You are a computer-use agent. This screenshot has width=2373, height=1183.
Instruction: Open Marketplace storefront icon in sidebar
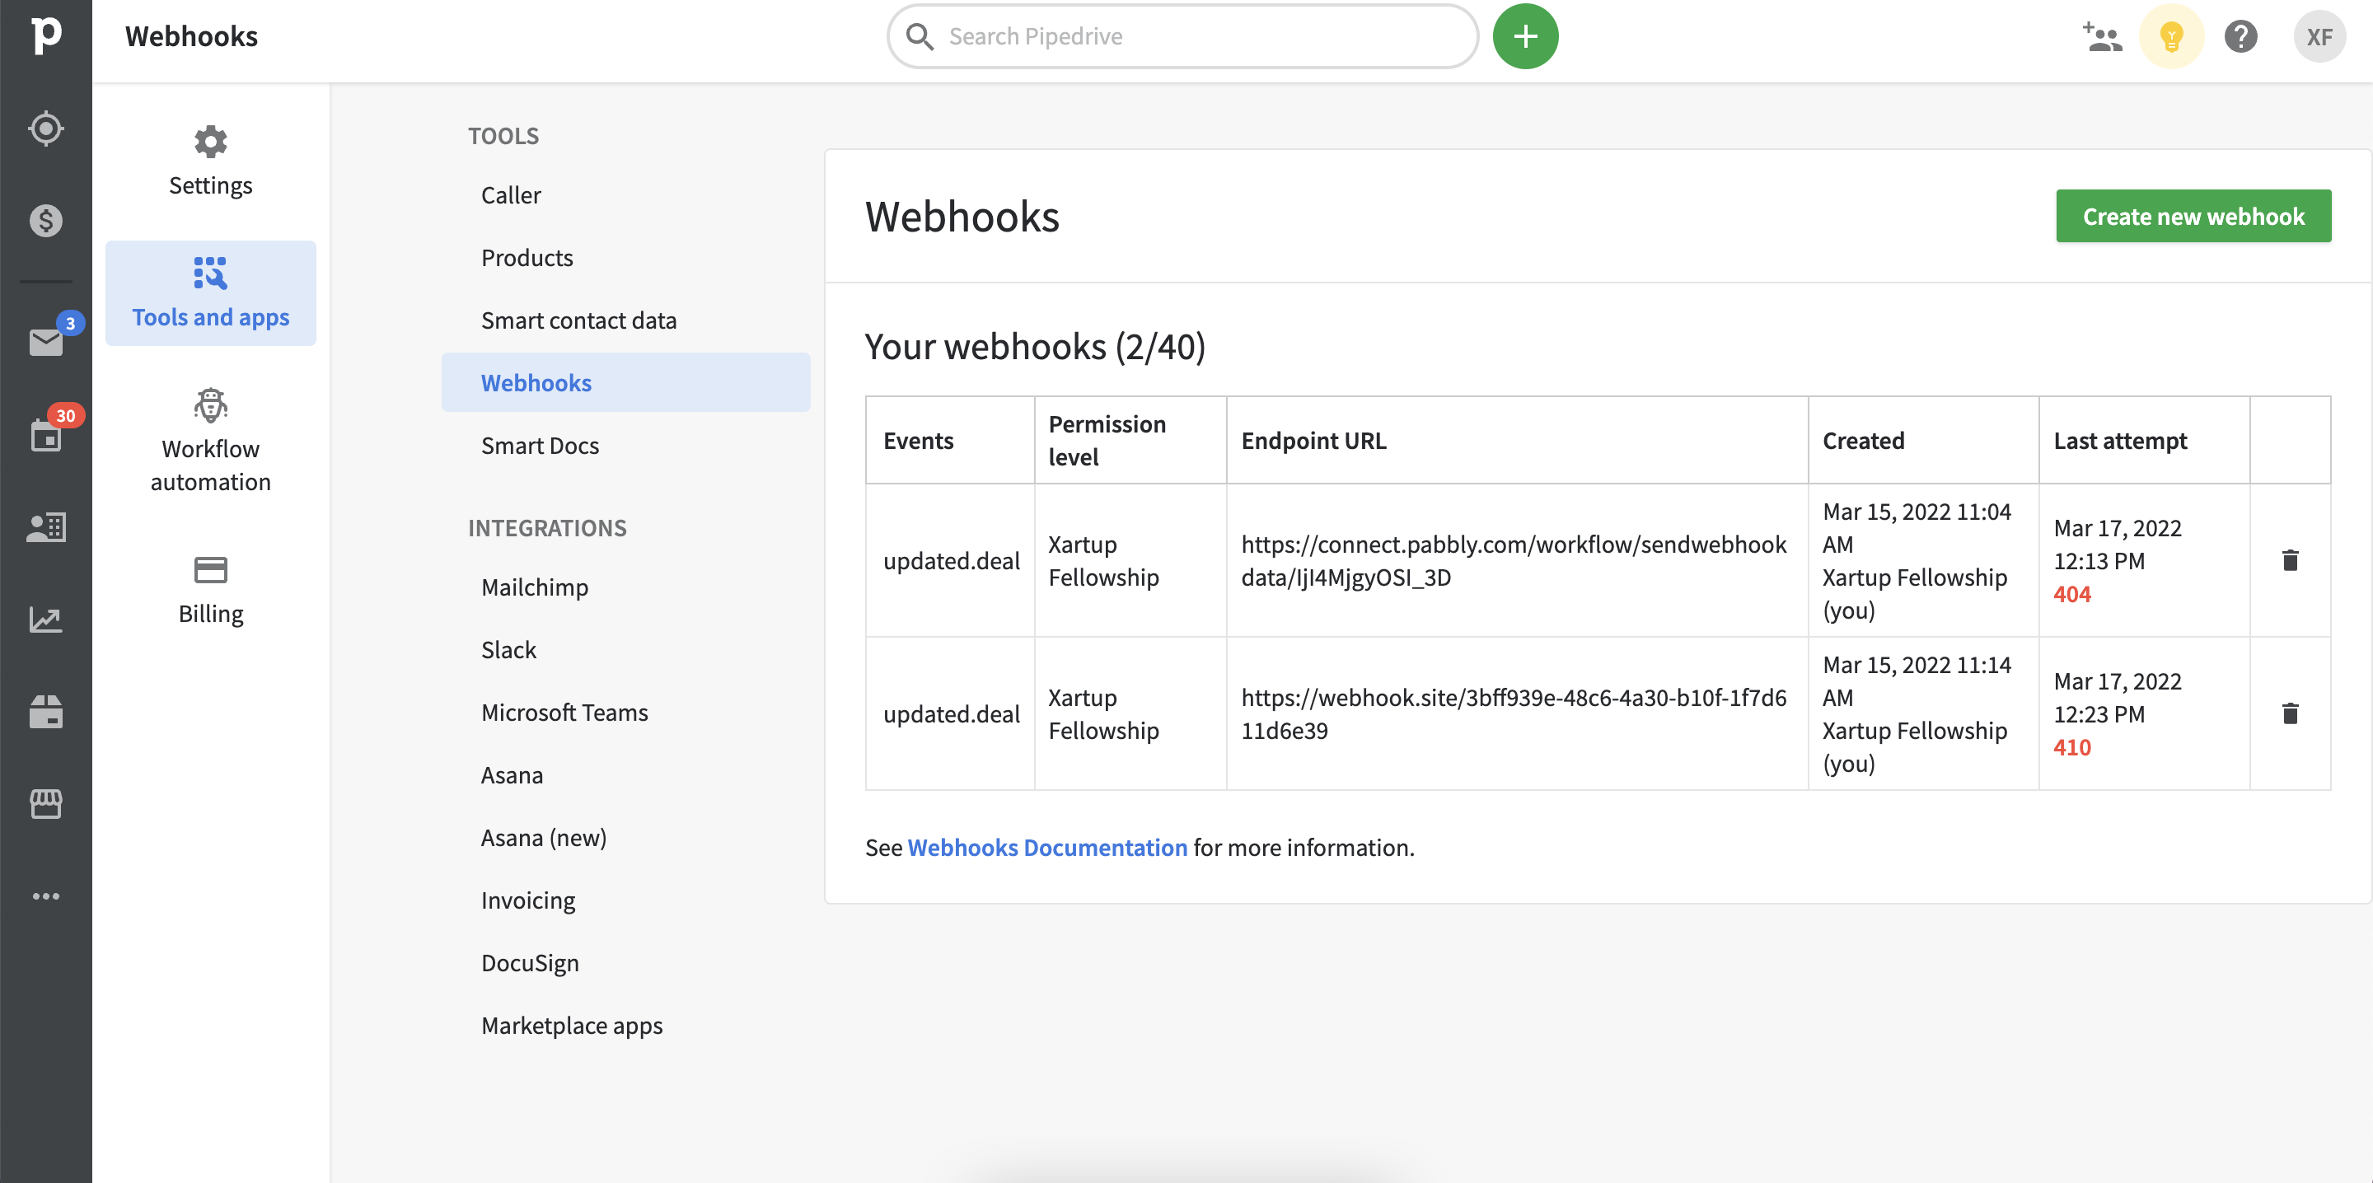tap(46, 803)
